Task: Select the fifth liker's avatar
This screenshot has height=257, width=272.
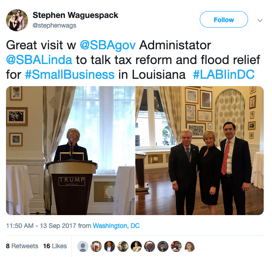Action: click(136, 246)
